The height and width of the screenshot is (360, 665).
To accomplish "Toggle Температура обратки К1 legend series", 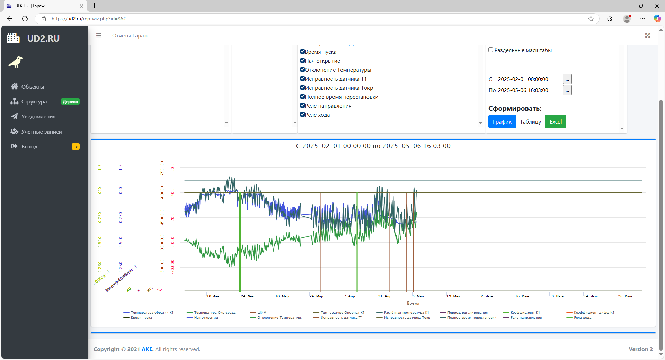I will 152,313.
